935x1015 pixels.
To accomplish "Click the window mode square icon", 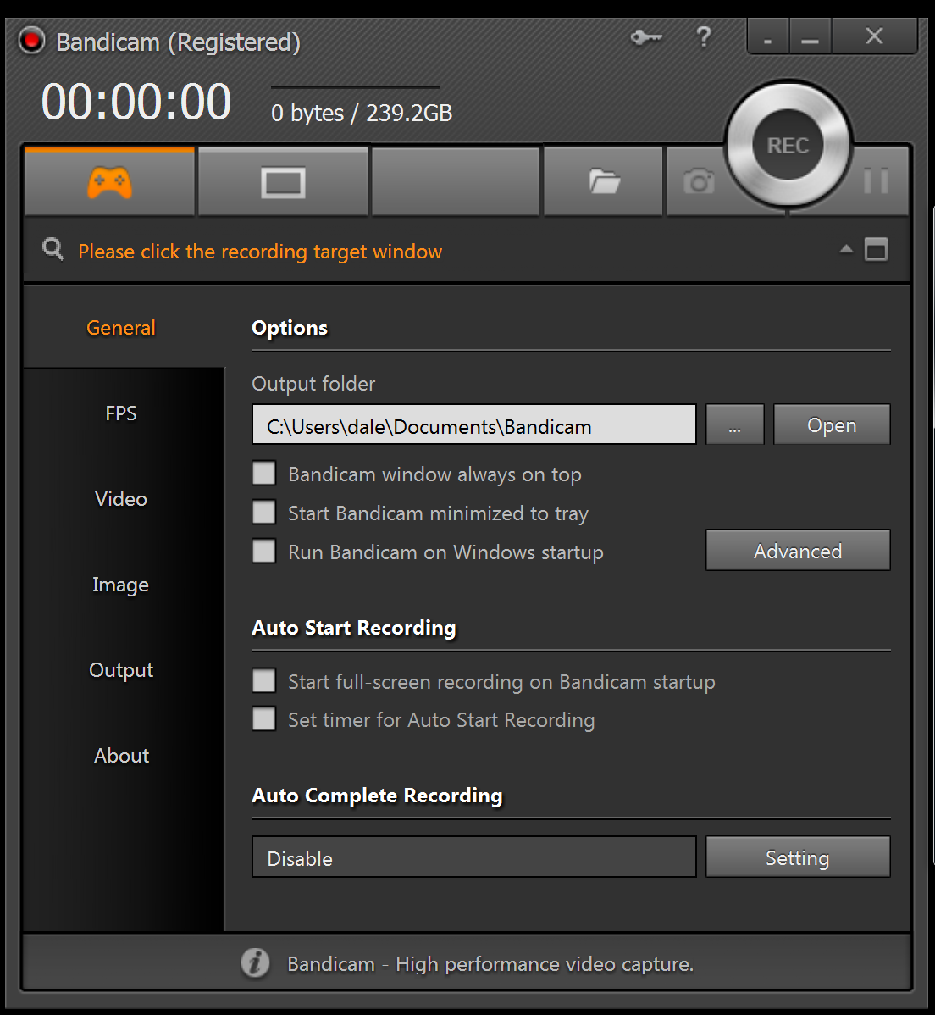I will click(x=876, y=249).
